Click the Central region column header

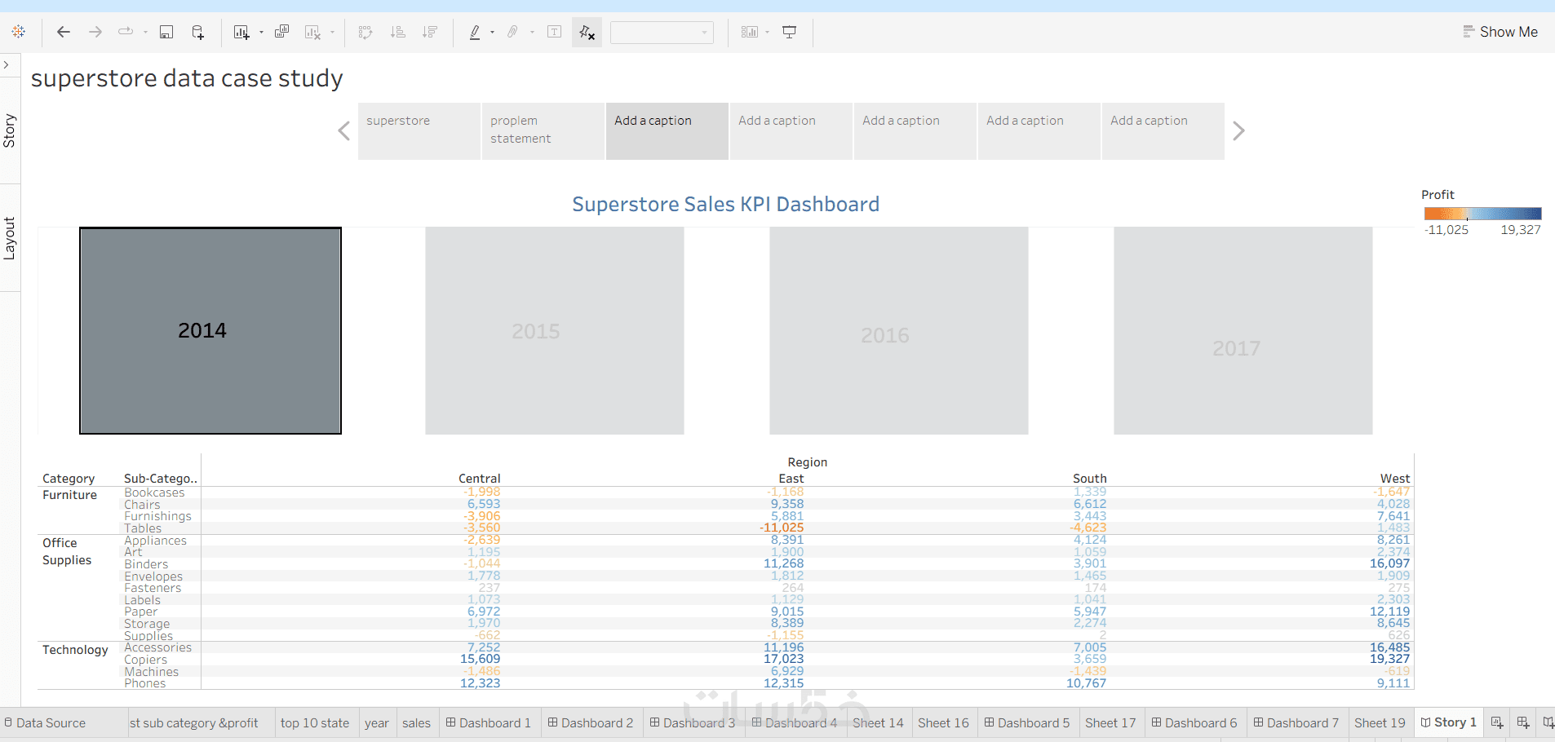pyautogui.click(x=480, y=479)
